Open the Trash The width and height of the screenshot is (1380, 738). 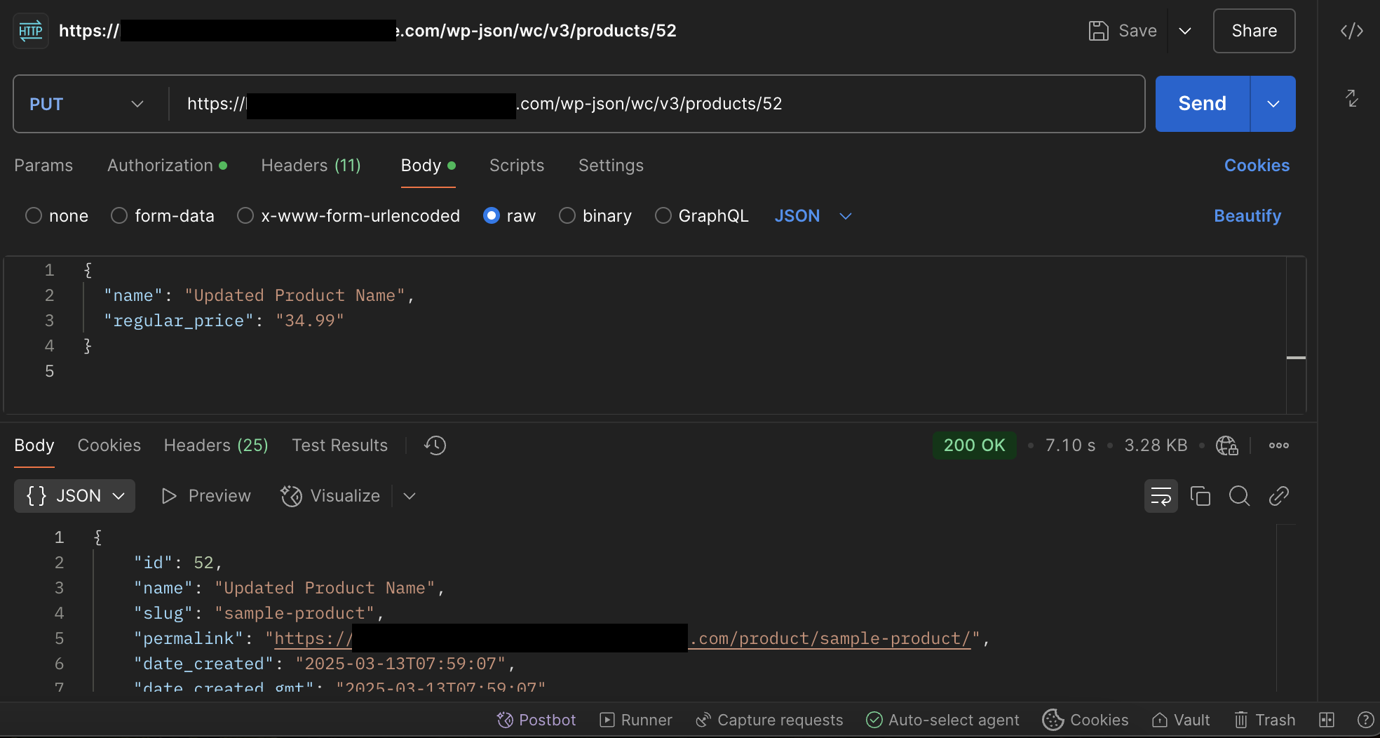(1264, 720)
